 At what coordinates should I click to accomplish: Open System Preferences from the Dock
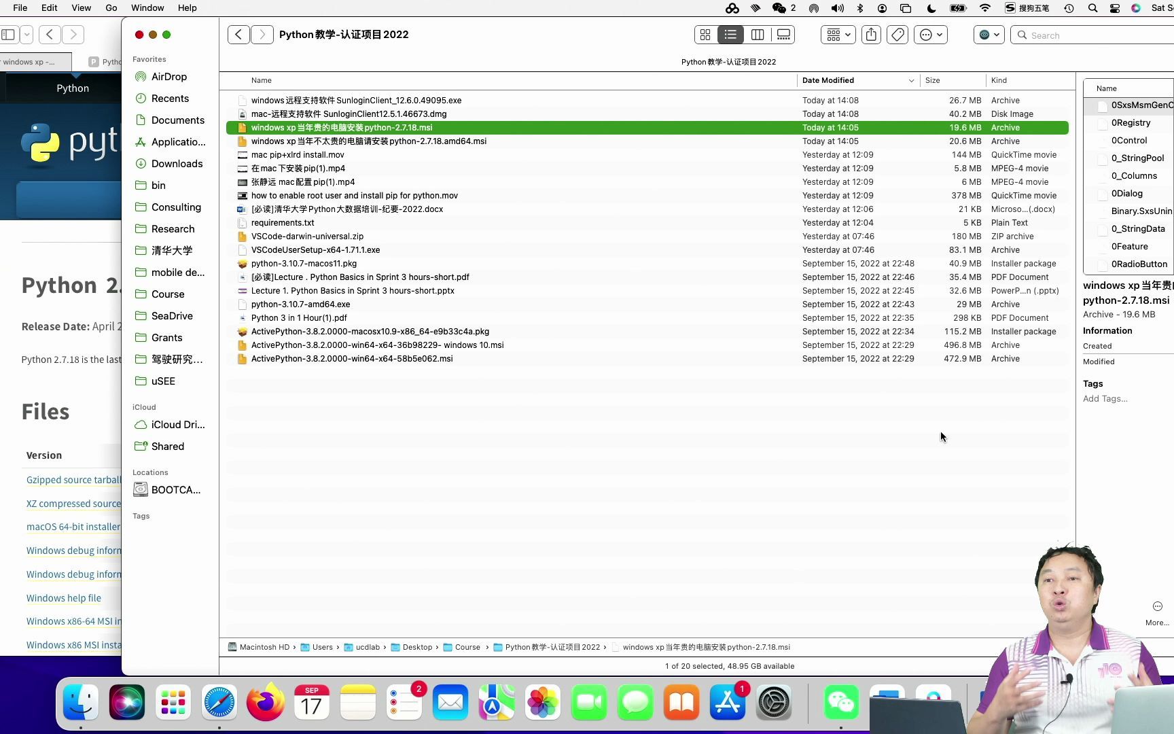[x=774, y=702]
